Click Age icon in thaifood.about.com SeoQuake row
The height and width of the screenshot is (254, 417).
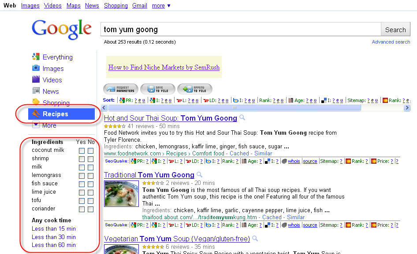244,225
